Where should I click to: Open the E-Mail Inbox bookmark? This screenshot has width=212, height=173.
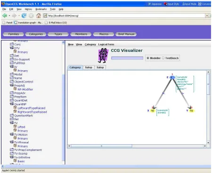click(56, 23)
